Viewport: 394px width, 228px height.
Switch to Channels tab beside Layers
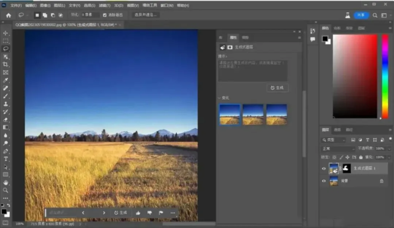pyautogui.click(x=337, y=130)
